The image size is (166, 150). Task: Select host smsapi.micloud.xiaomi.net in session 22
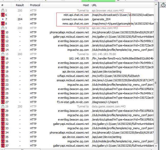tap(73, 80)
